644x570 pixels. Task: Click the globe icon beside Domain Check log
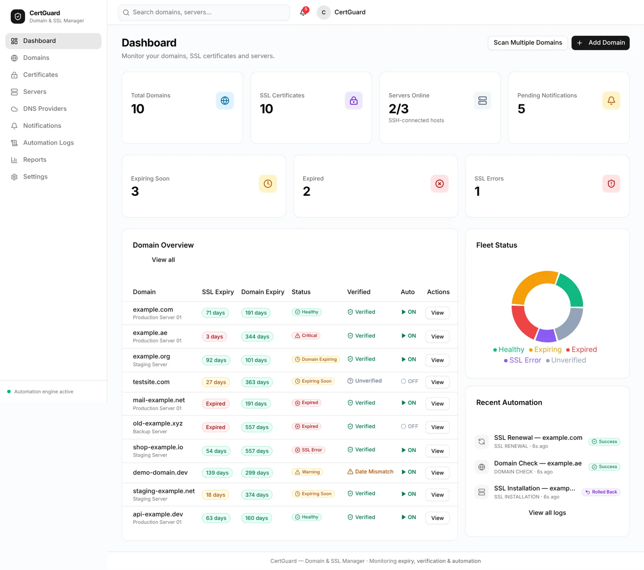(482, 467)
